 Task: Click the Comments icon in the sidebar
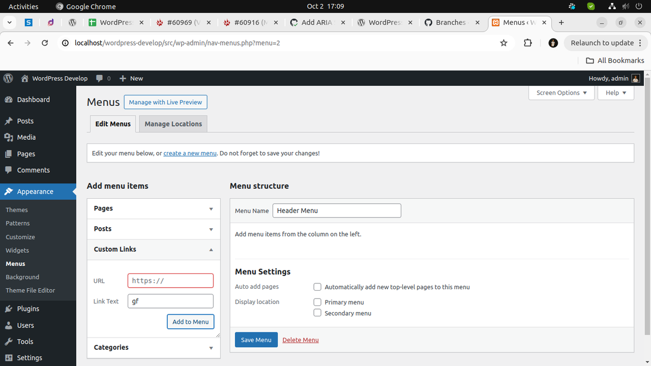[9, 170]
